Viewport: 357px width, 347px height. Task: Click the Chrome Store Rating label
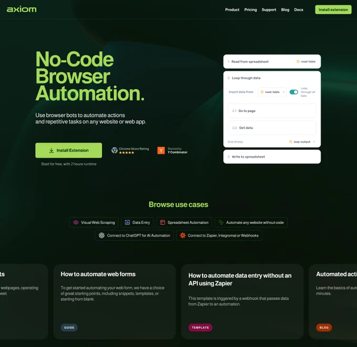[134, 149]
